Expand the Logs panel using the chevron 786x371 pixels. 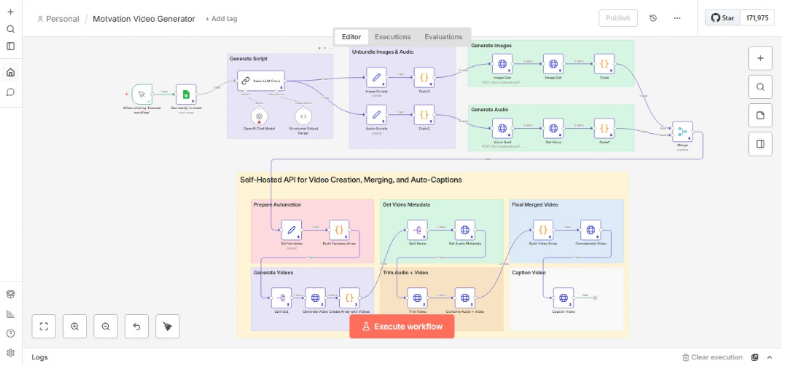pos(770,357)
